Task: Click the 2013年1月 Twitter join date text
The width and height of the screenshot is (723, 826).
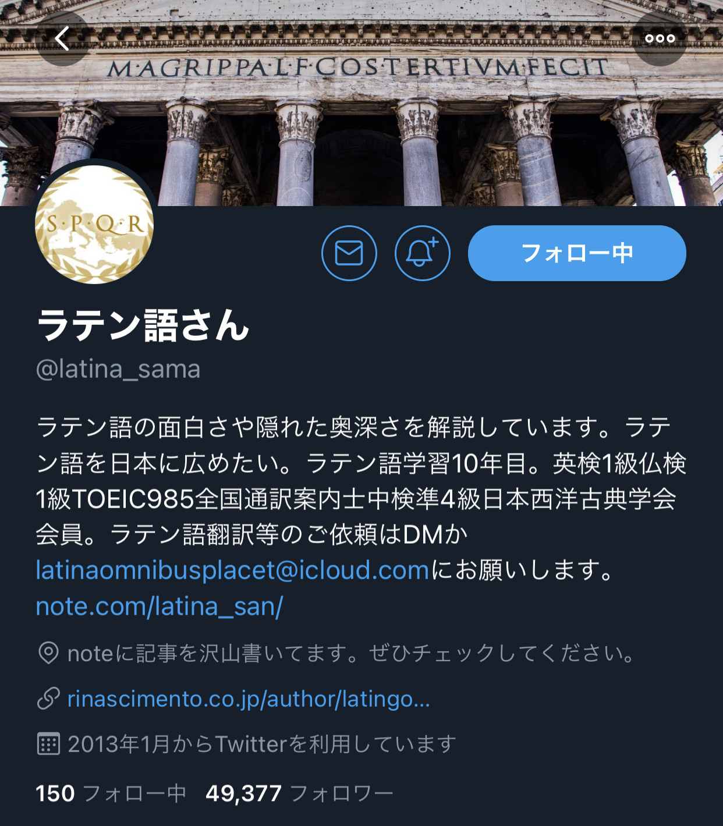Action: point(262,744)
